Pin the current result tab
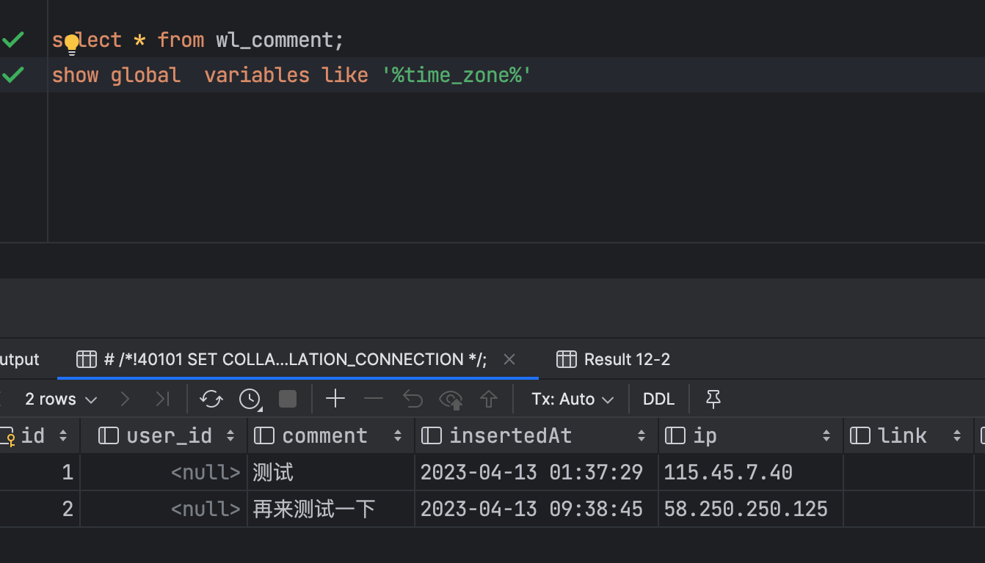 coord(713,399)
